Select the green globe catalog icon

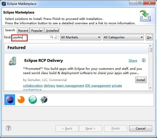(x=33, y=100)
